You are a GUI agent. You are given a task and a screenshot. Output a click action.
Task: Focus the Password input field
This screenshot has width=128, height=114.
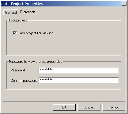click(79, 70)
